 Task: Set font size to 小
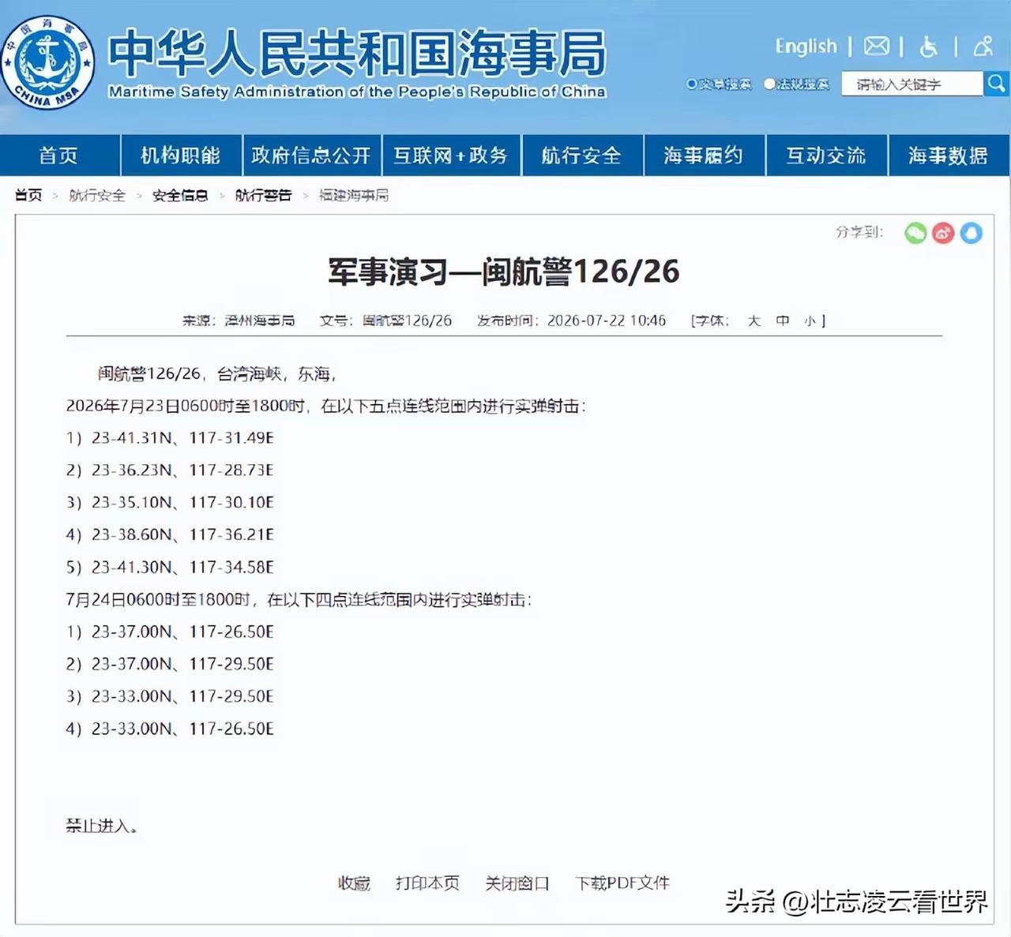(x=810, y=320)
